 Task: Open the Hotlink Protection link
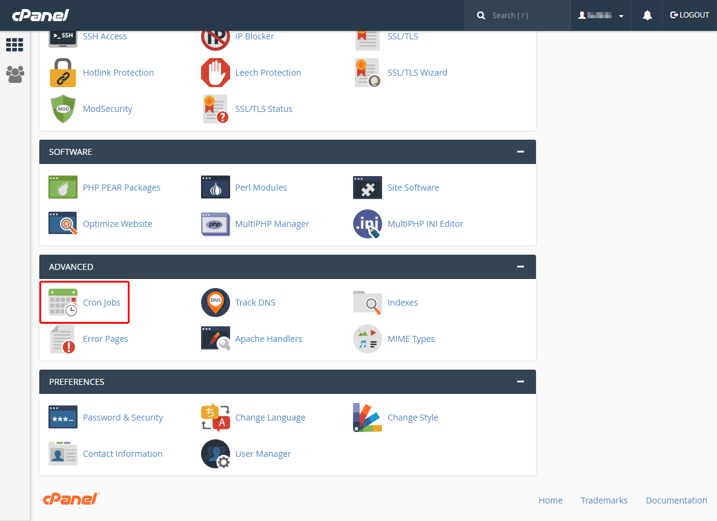point(119,73)
